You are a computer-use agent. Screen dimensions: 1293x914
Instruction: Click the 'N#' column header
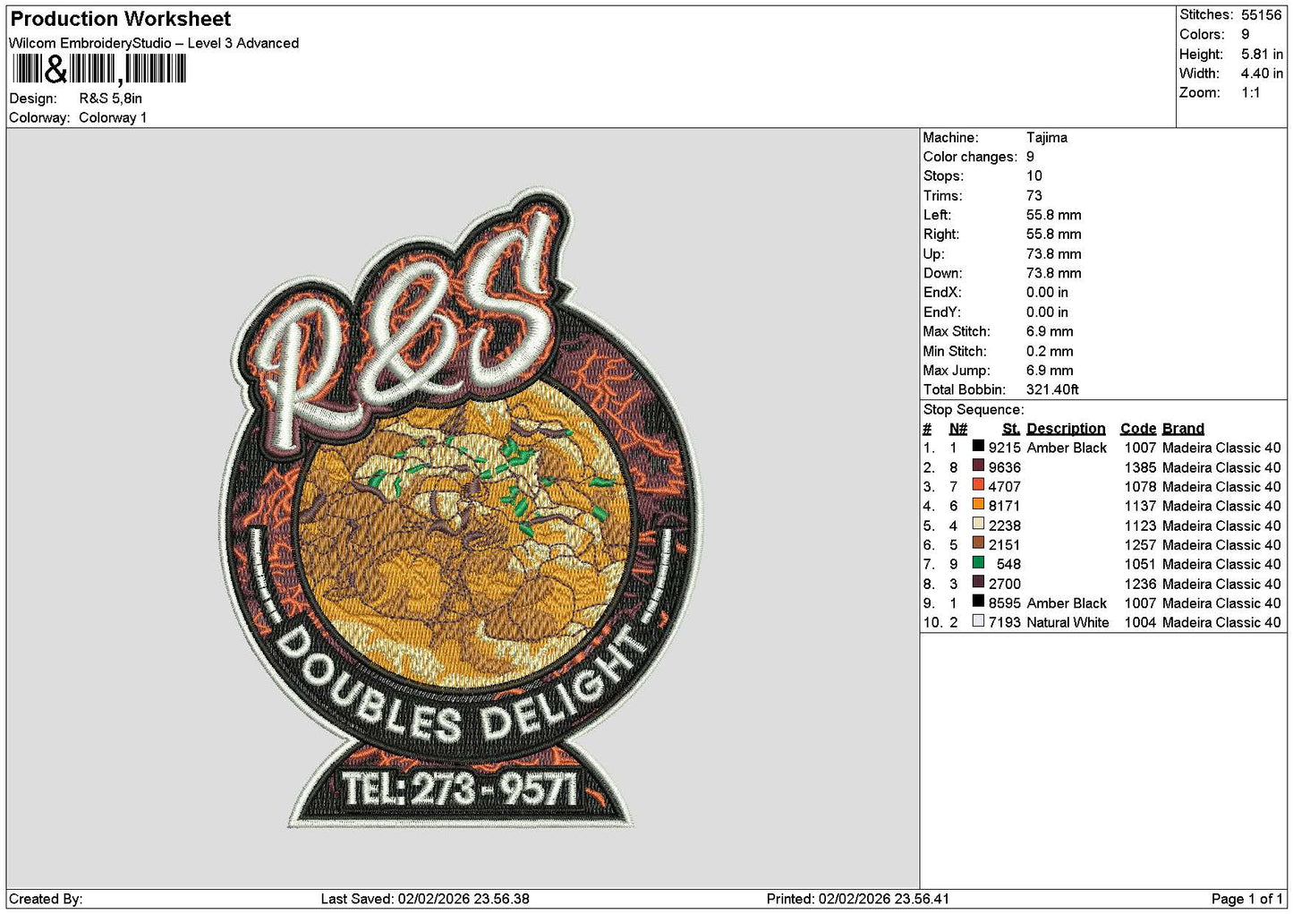(958, 429)
